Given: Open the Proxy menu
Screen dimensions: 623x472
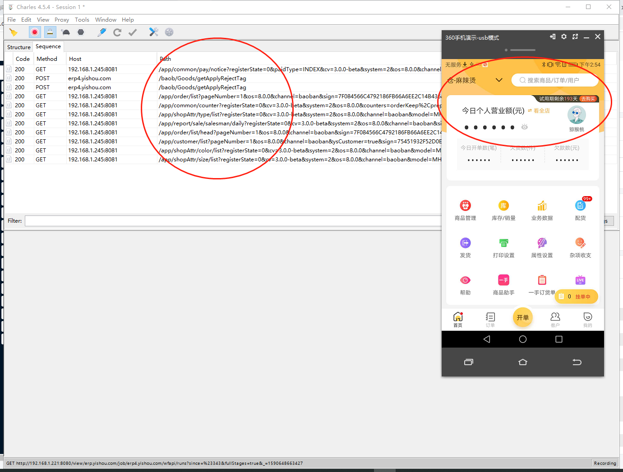Looking at the screenshot, I should [62, 20].
